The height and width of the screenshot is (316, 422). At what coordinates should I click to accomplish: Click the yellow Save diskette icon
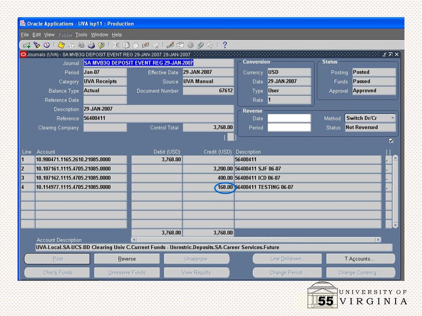click(61, 45)
